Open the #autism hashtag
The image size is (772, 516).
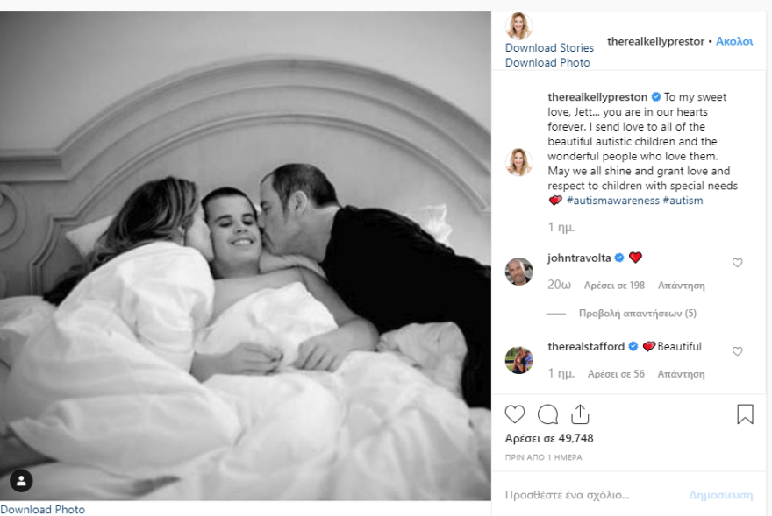pyautogui.click(x=683, y=201)
